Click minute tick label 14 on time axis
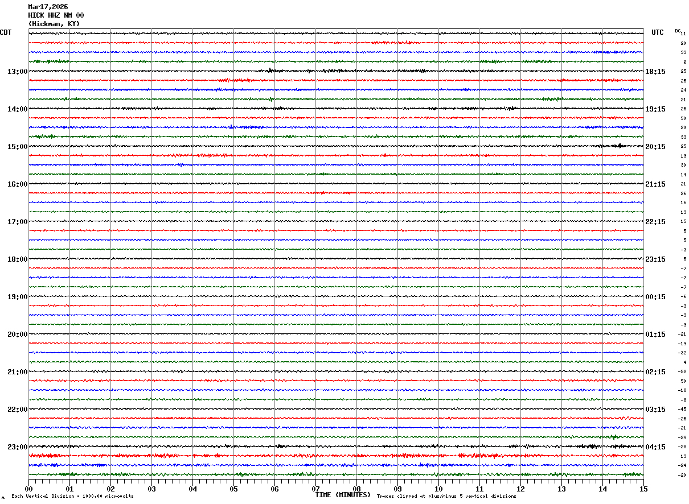Viewport: 689px width, 504px height. (x=602, y=489)
